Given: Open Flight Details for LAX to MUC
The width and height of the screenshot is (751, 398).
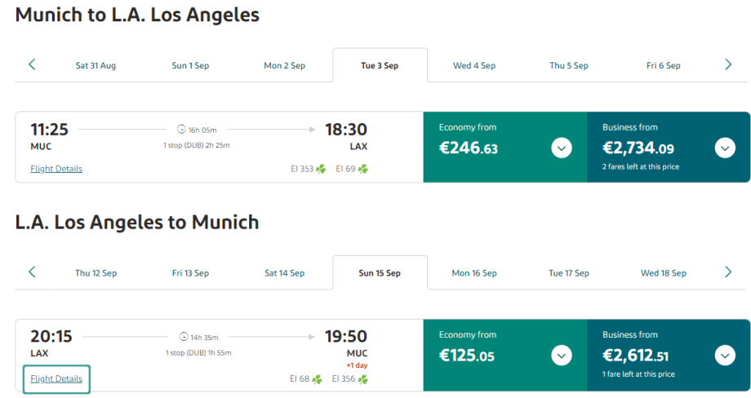Looking at the screenshot, I should point(56,378).
